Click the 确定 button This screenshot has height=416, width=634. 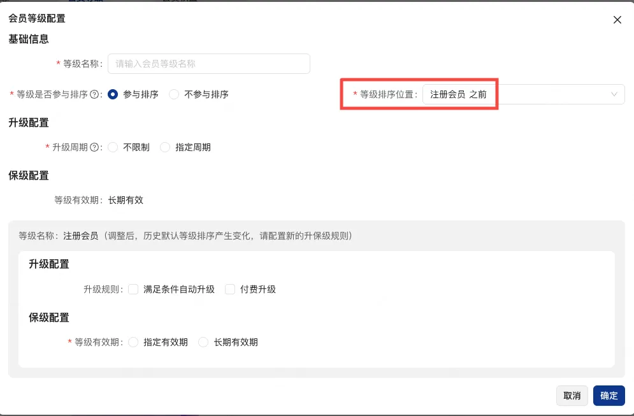click(x=609, y=396)
